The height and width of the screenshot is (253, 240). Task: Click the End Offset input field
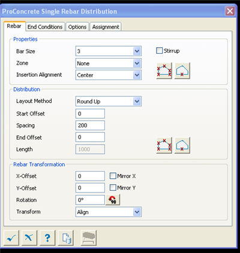tap(90, 137)
